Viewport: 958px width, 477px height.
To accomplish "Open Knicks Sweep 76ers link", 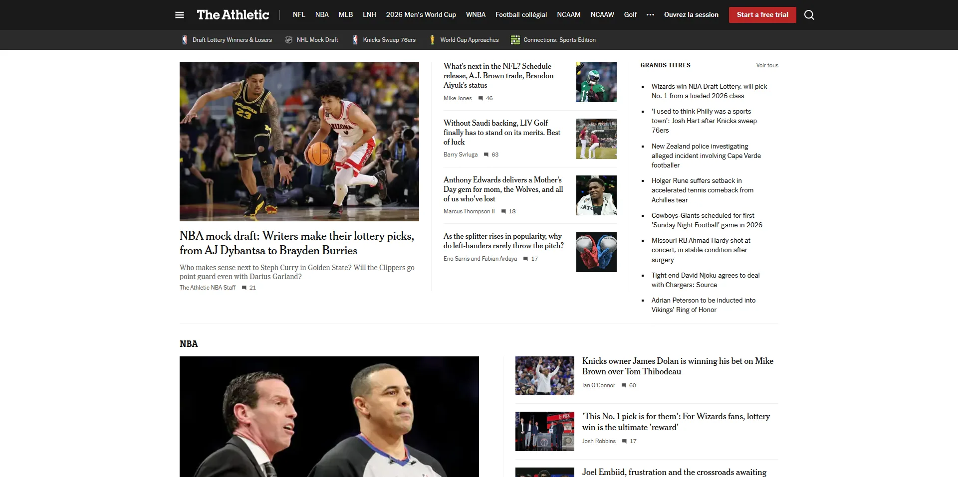I will 389,40.
